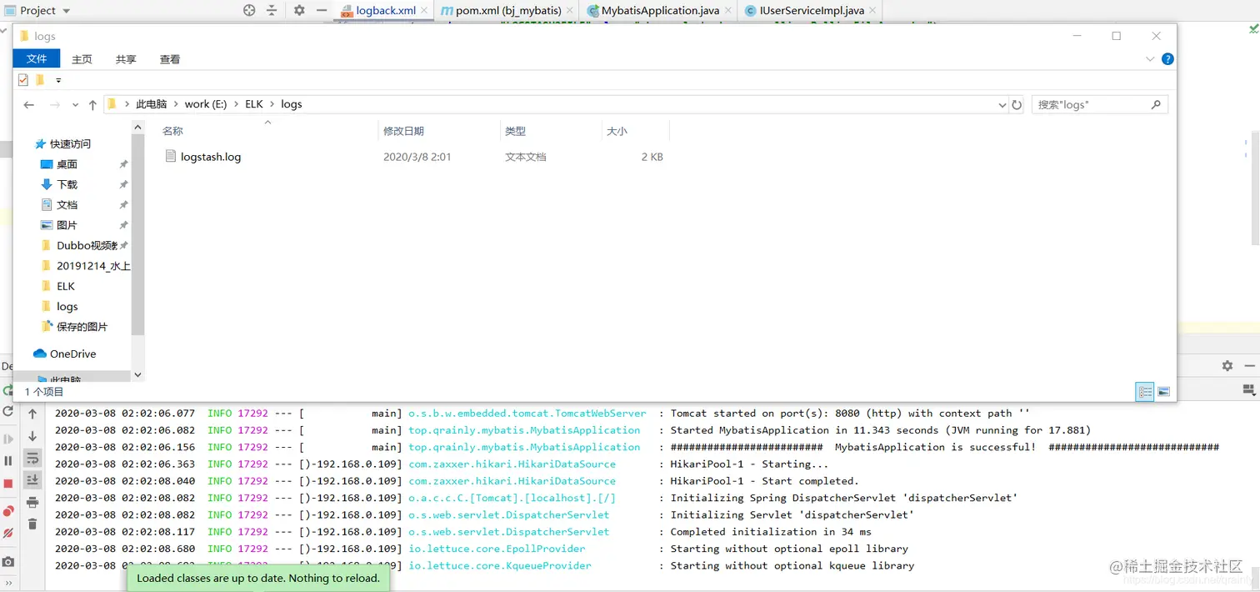Click the new folder quick-access icon
1260x592 pixels.
pos(39,80)
